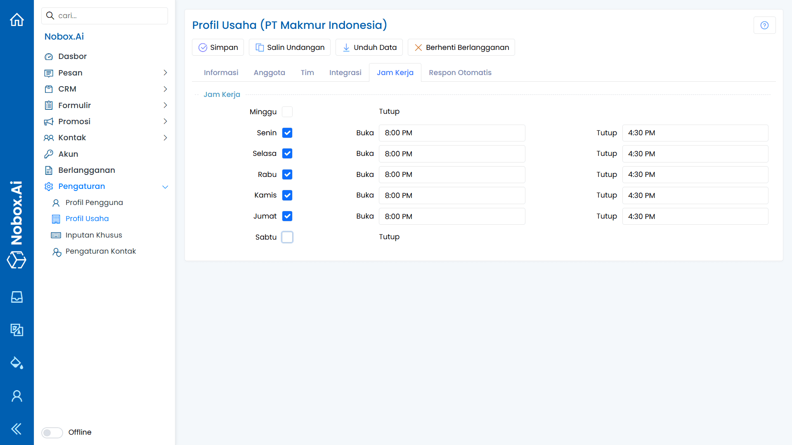Image resolution: width=792 pixels, height=445 pixels.
Task: Select the Pengaturan Kontak icon
Action: point(57,252)
